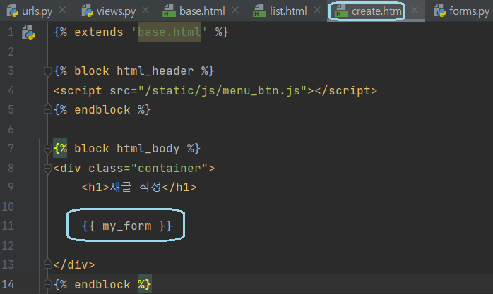Collapse the div container fold on line 8
Screen dimensions: 493x294
tap(47, 169)
